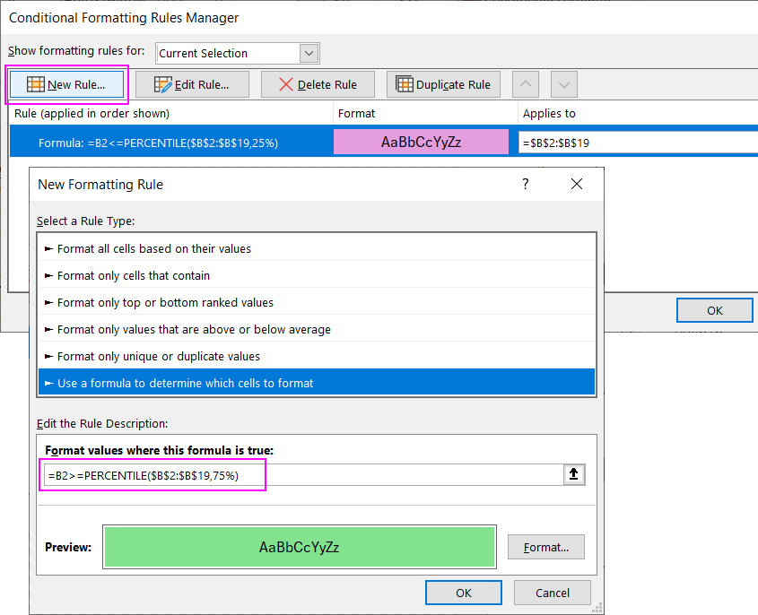Move rule down with the arrow button

(x=563, y=84)
